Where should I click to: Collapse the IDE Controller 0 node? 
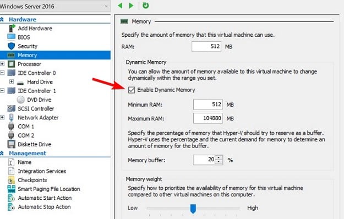click(x=2, y=73)
